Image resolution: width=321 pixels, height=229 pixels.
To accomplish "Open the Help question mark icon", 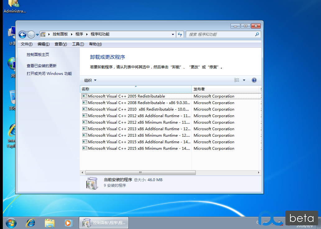I will (254, 80).
